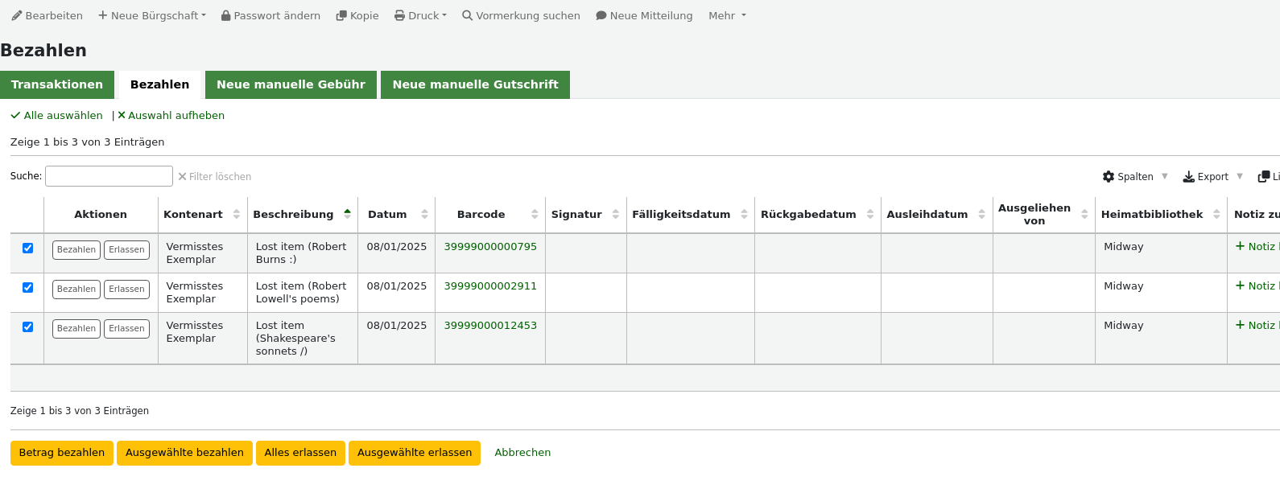Open the Neue manuelle Gebühr tab

pyautogui.click(x=291, y=84)
